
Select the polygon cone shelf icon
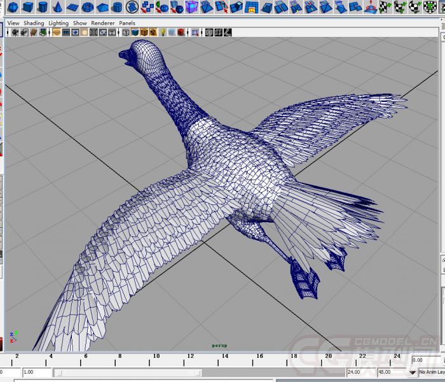(x=57, y=7)
